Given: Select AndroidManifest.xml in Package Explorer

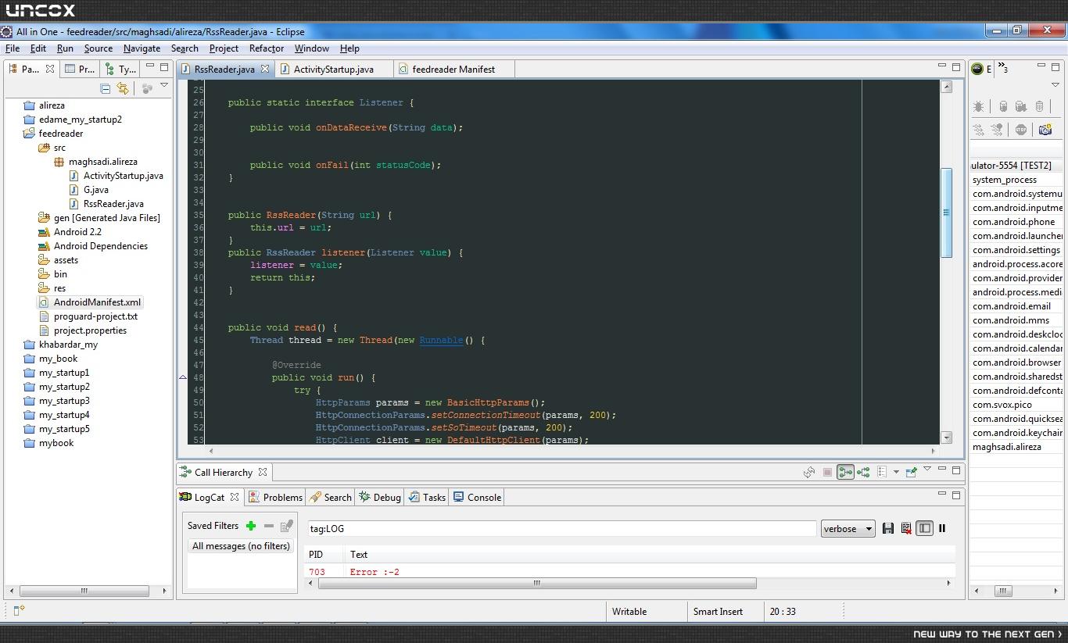Looking at the screenshot, I should [x=98, y=302].
